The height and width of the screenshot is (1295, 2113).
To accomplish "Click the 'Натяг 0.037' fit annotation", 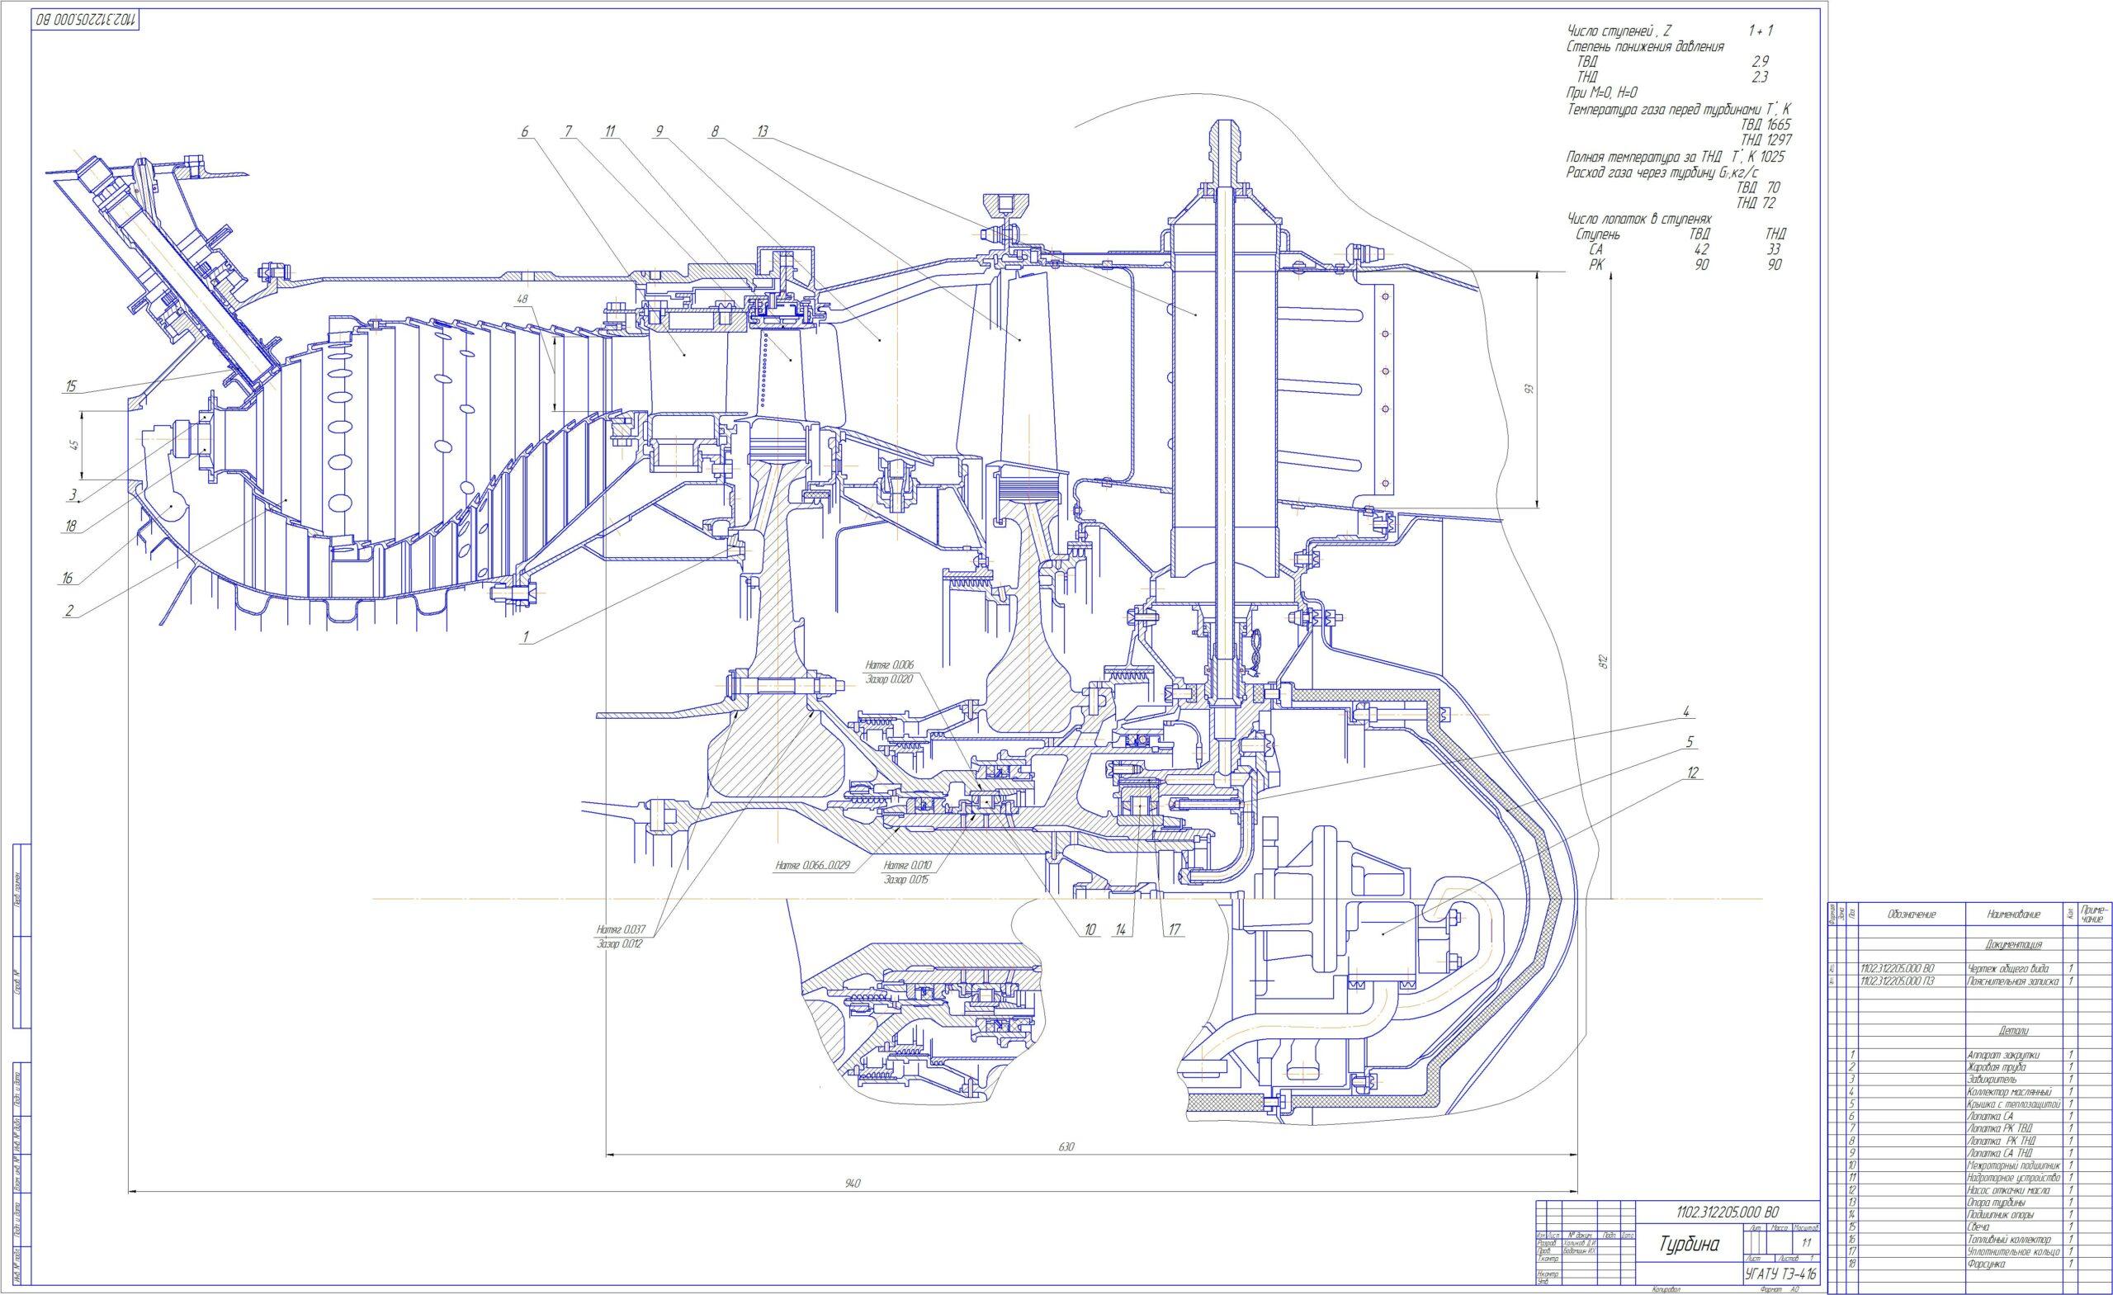I will tap(621, 929).
